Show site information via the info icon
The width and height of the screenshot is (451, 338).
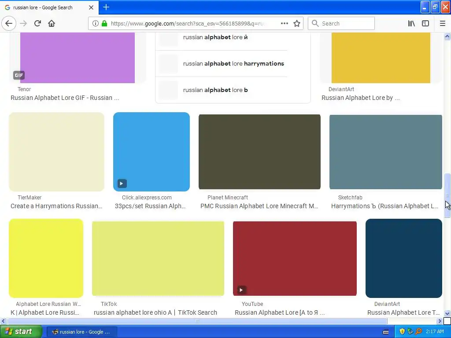pyautogui.click(x=96, y=23)
